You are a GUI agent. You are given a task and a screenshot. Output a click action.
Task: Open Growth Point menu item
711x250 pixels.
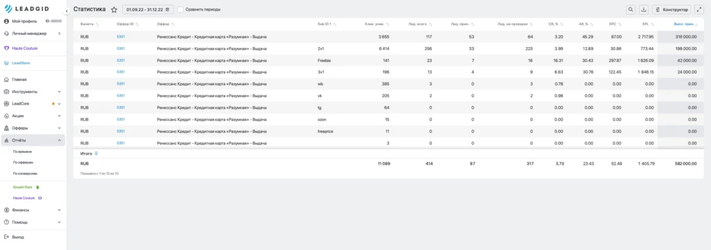pos(24,187)
